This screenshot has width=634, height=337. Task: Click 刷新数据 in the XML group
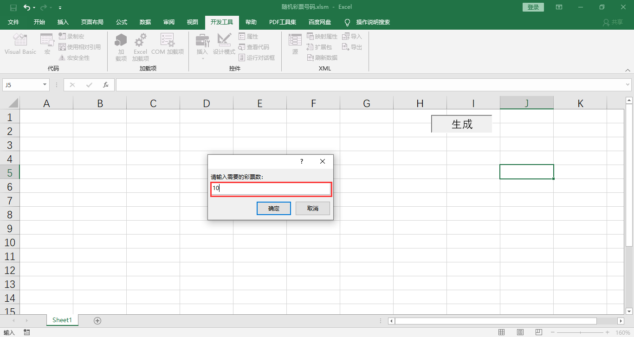pos(322,57)
